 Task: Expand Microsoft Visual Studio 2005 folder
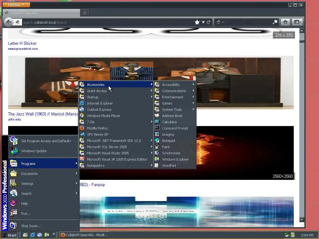[116, 153]
